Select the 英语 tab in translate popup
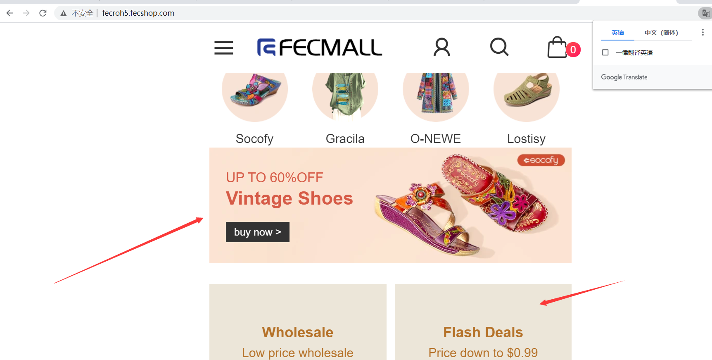The height and width of the screenshot is (360, 712). tap(617, 33)
